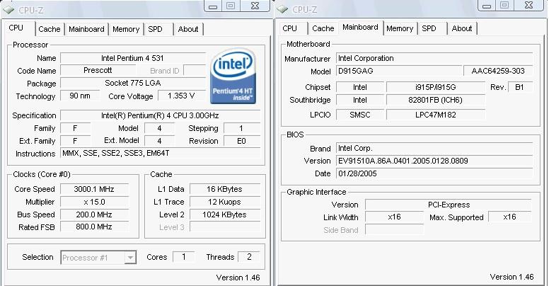Click the Core Voltage value '1.353 V'
This screenshot has width=549, height=286.
[181, 96]
